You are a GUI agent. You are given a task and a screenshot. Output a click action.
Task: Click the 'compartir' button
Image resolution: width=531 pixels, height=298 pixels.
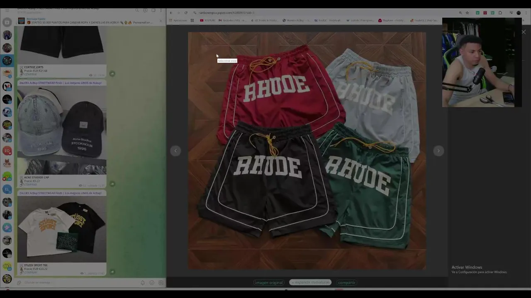tap(346, 283)
